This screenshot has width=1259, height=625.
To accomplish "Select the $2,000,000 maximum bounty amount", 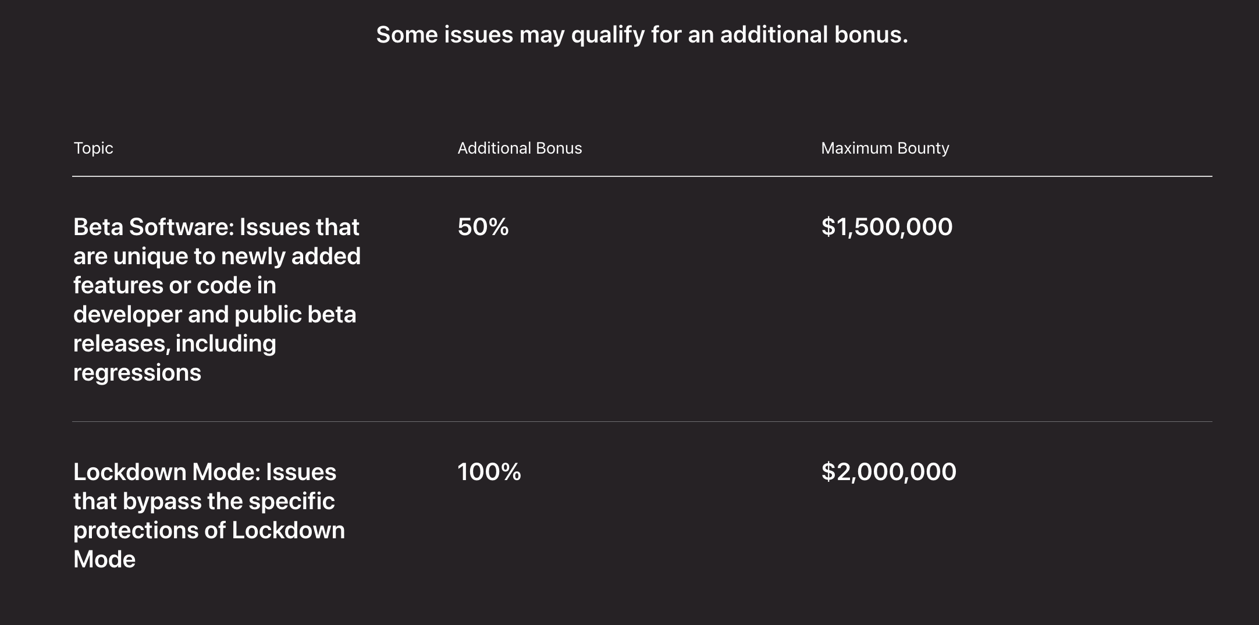I will pos(888,472).
